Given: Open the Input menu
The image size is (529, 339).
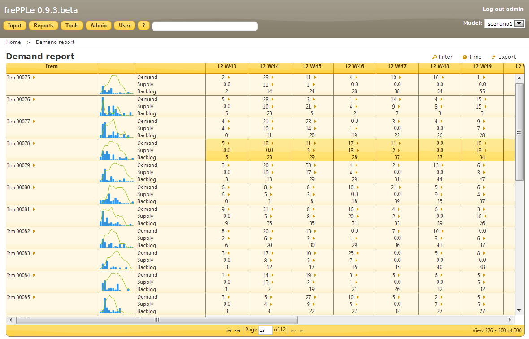Looking at the screenshot, I should tap(15, 26).
